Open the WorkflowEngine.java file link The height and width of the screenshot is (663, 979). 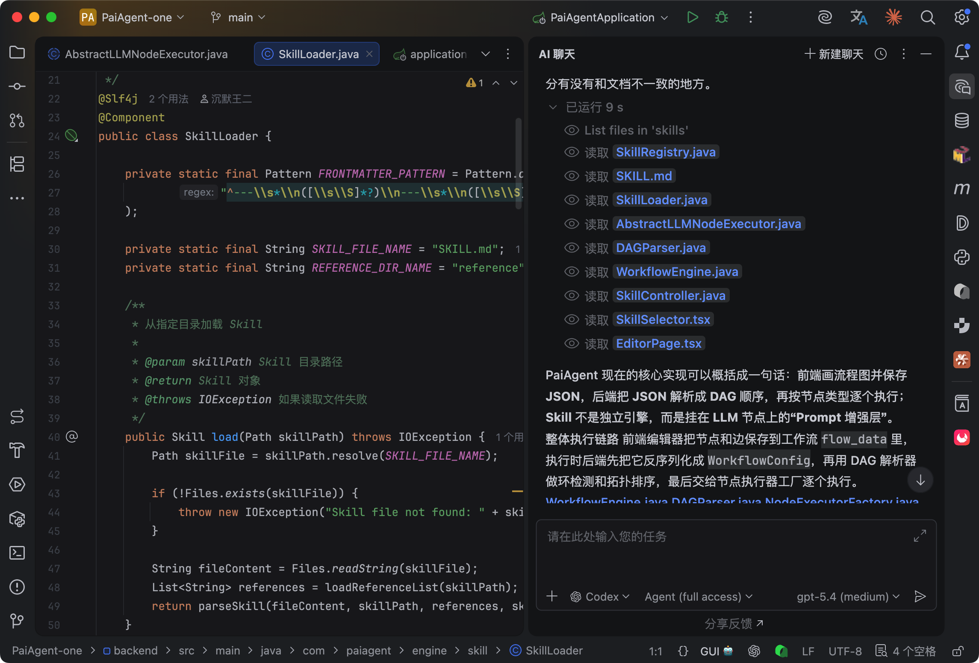pyautogui.click(x=677, y=272)
